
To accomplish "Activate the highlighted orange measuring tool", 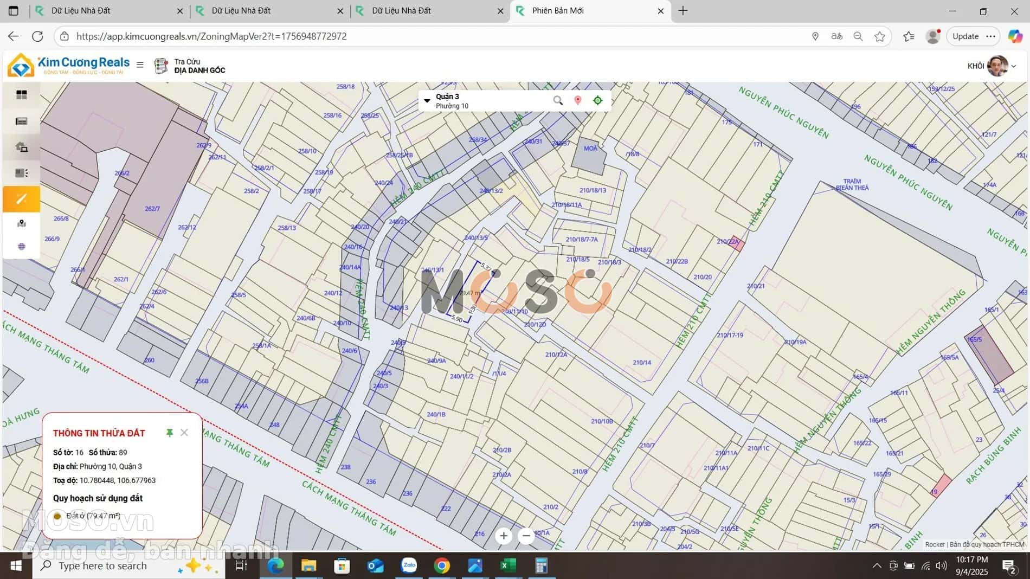I will (x=22, y=199).
